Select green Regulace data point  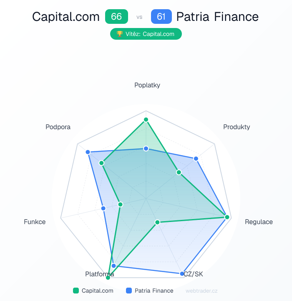coord(227,217)
